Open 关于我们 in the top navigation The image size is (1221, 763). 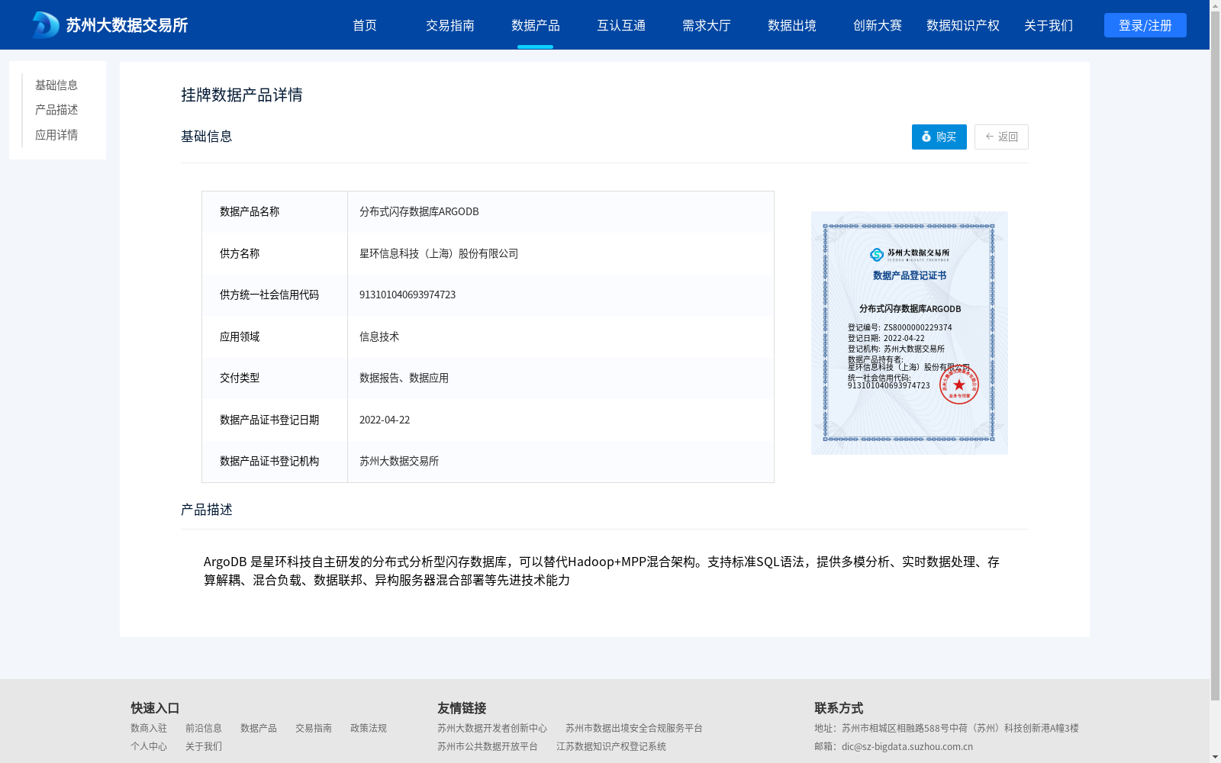pyautogui.click(x=1049, y=25)
